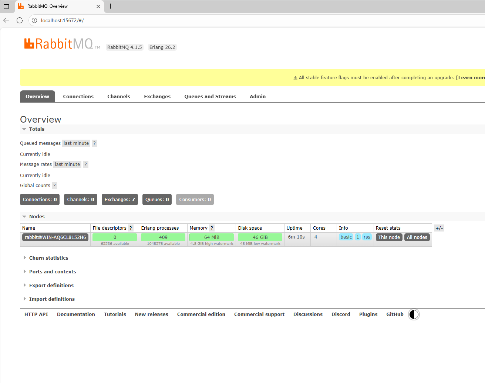Open the Documentation link
485x383 pixels.
click(x=76, y=314)
